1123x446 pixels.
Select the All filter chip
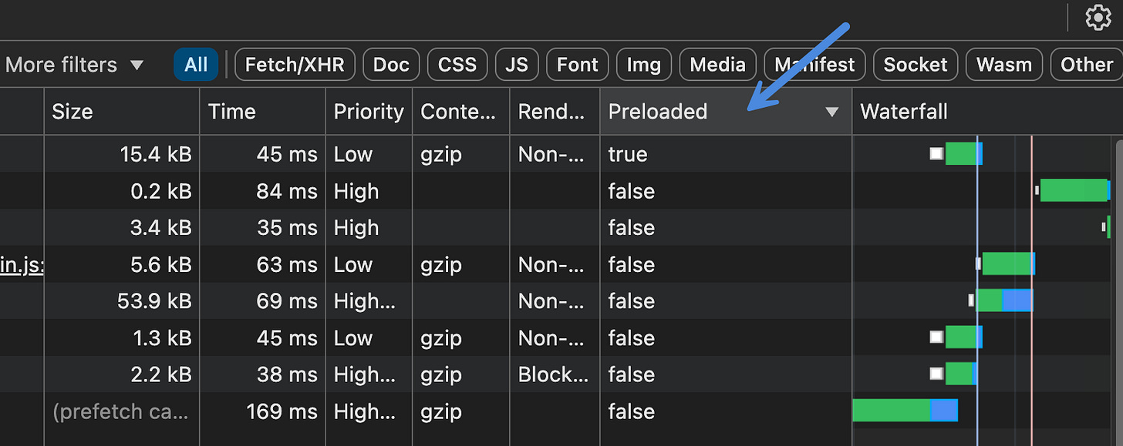[x=196, y=65]
